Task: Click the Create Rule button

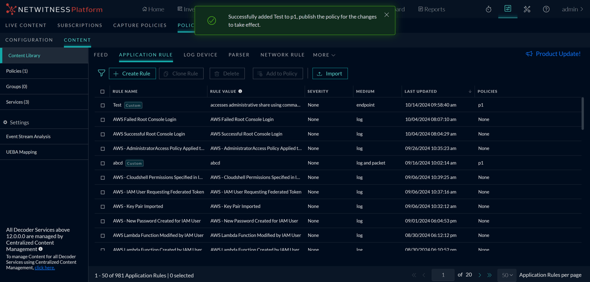Action: point(132,73)
